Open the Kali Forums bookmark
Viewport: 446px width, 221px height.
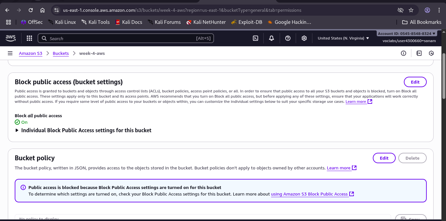click(164, 22)
